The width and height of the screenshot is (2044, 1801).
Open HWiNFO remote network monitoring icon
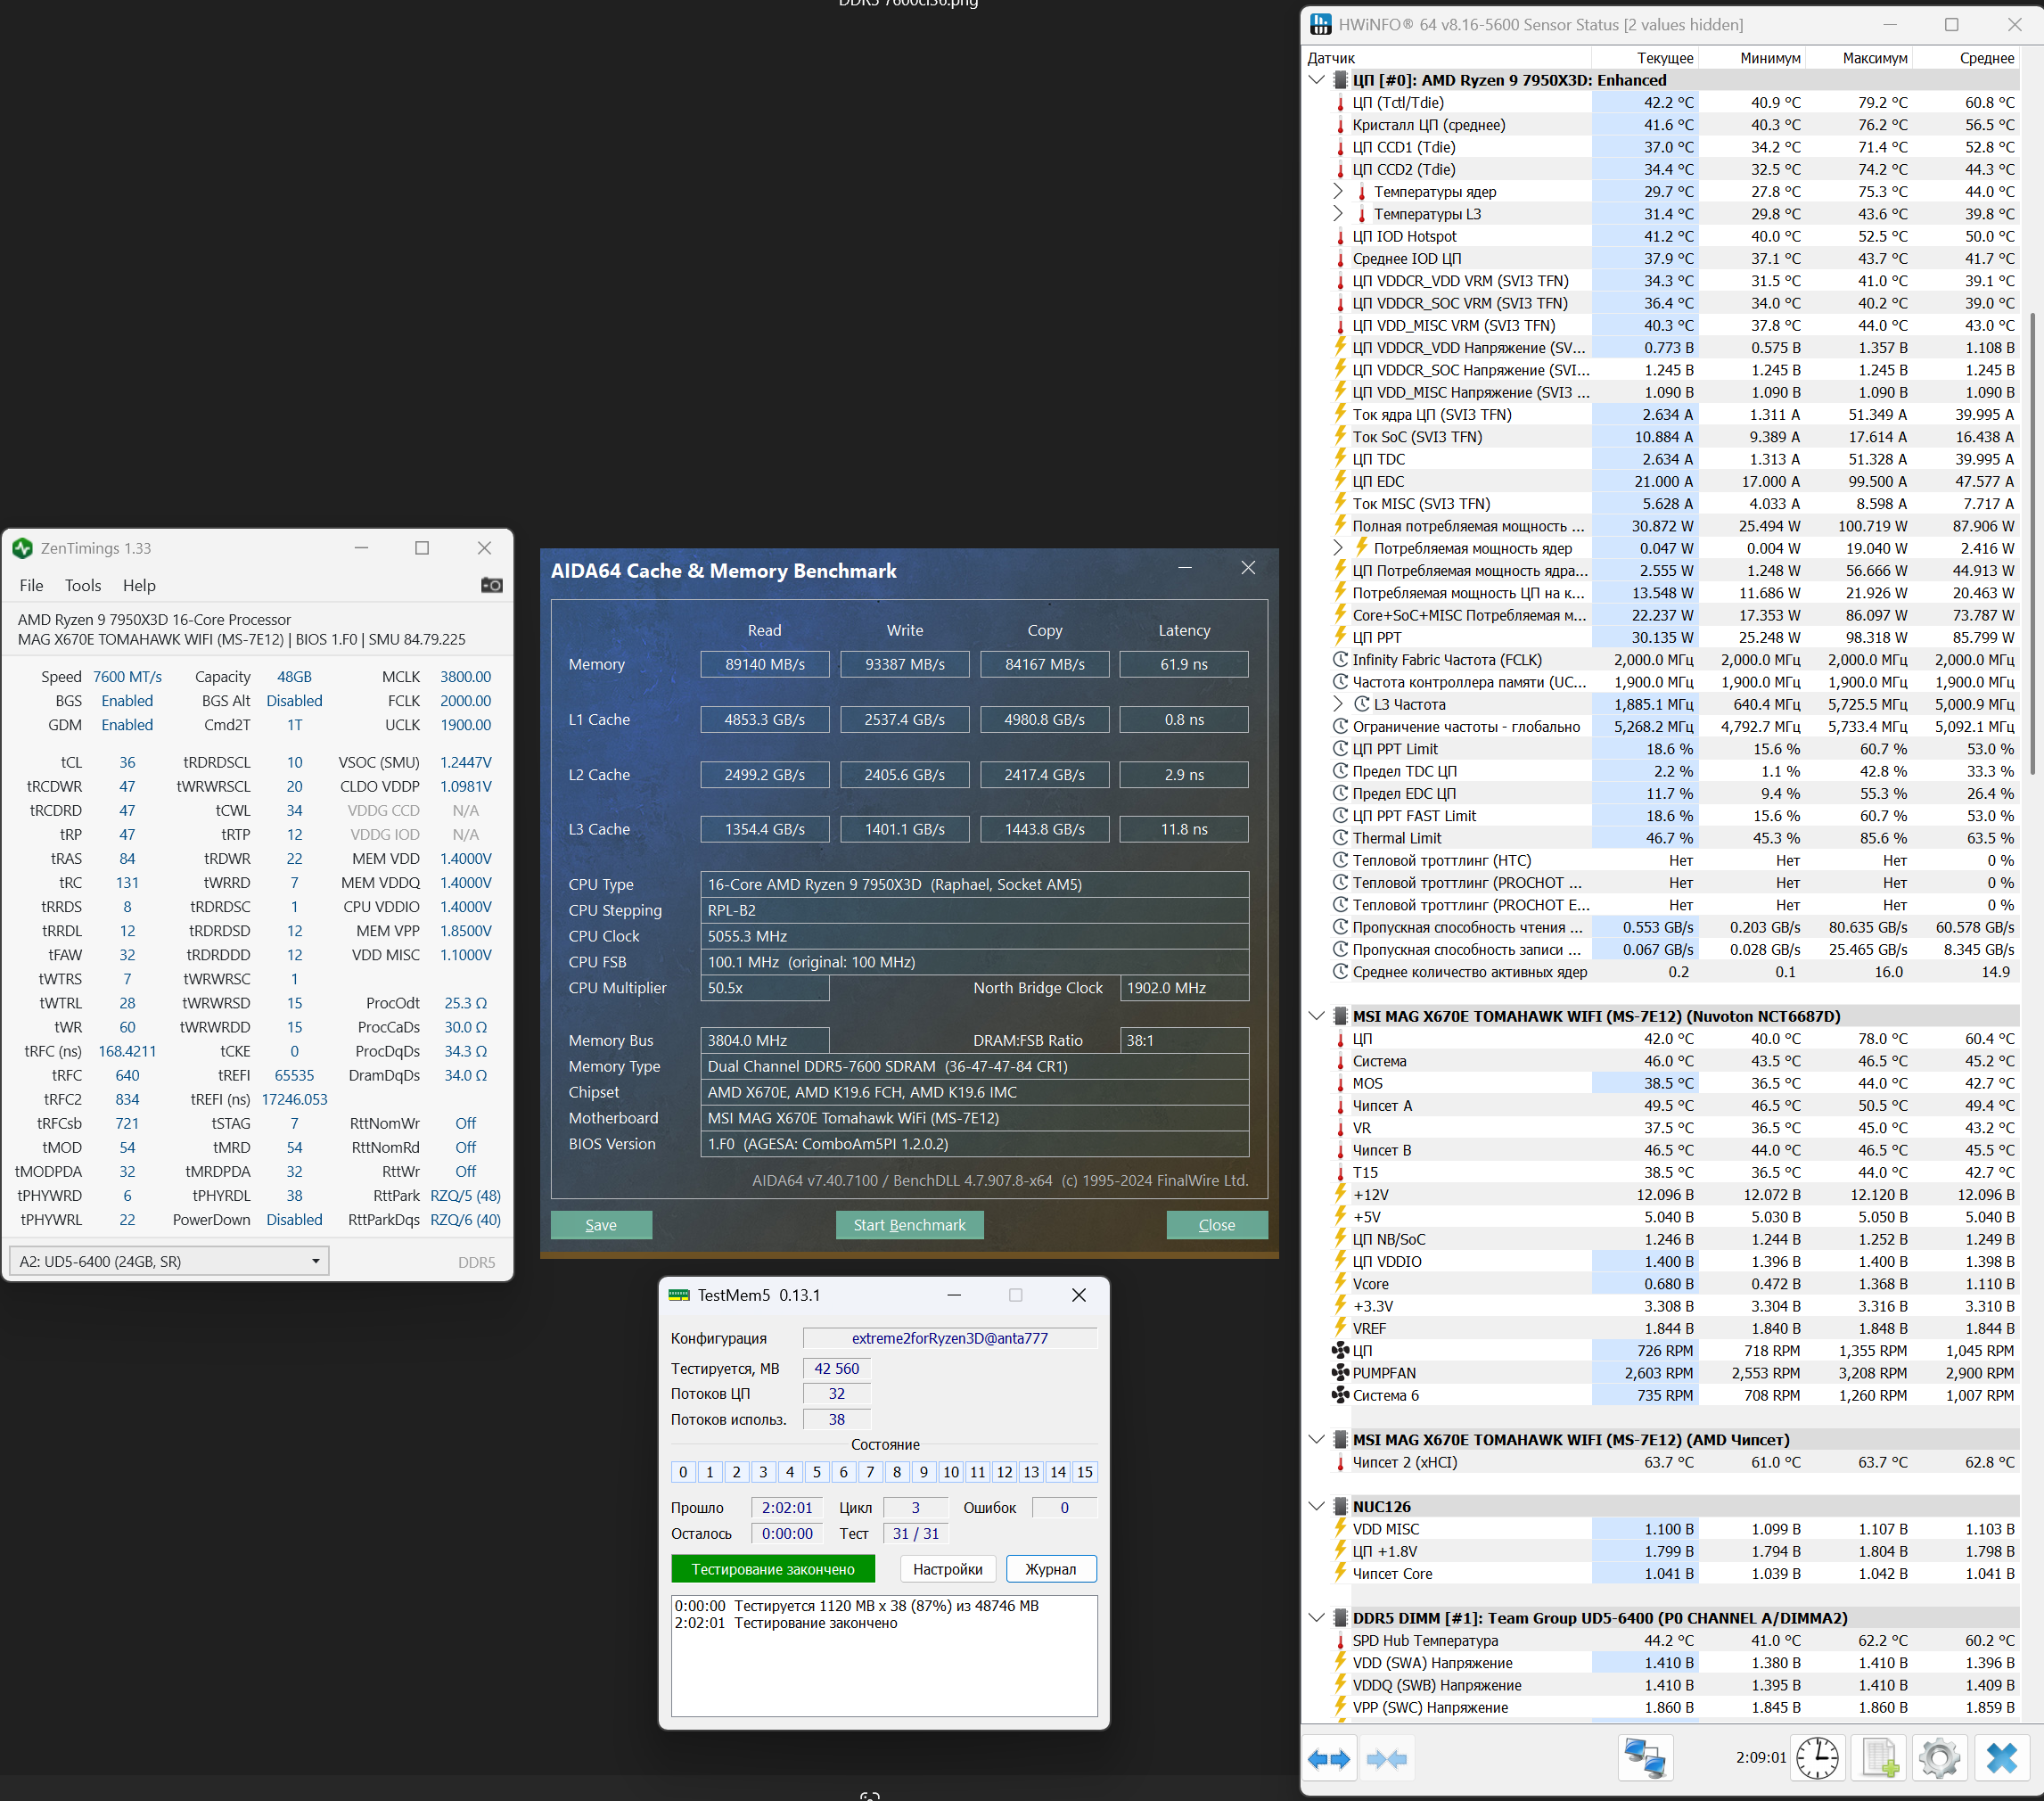(1644, 1758)
